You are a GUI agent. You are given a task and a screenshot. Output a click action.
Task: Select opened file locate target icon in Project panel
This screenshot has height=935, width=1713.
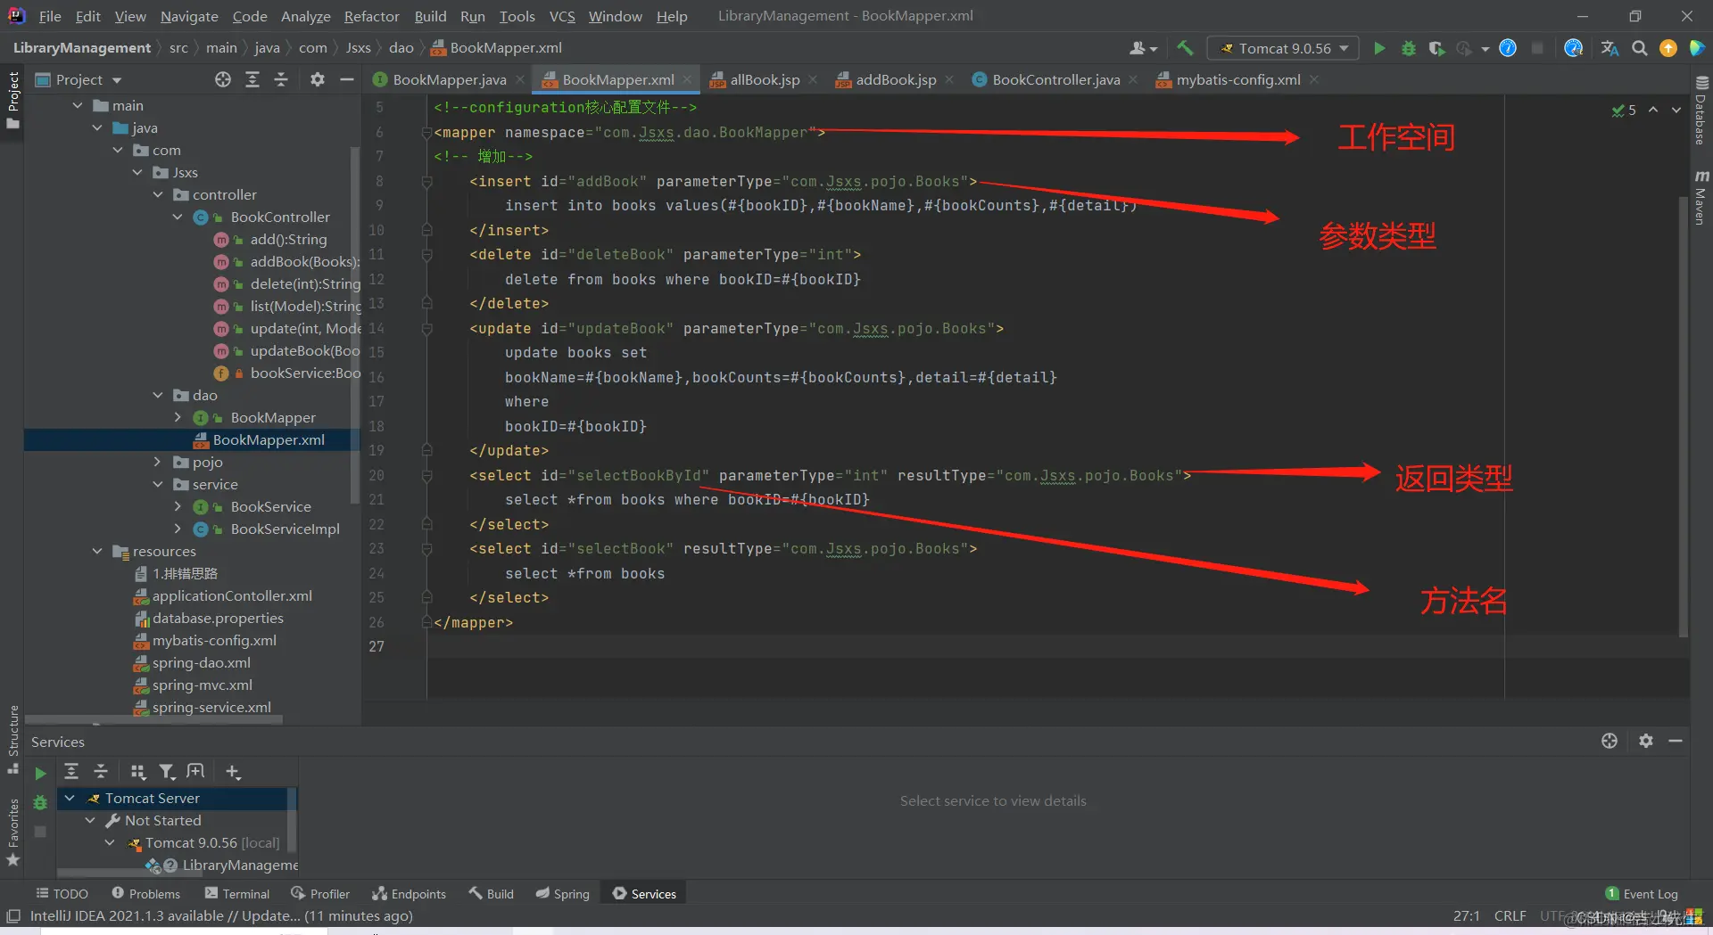pos(223,79)
